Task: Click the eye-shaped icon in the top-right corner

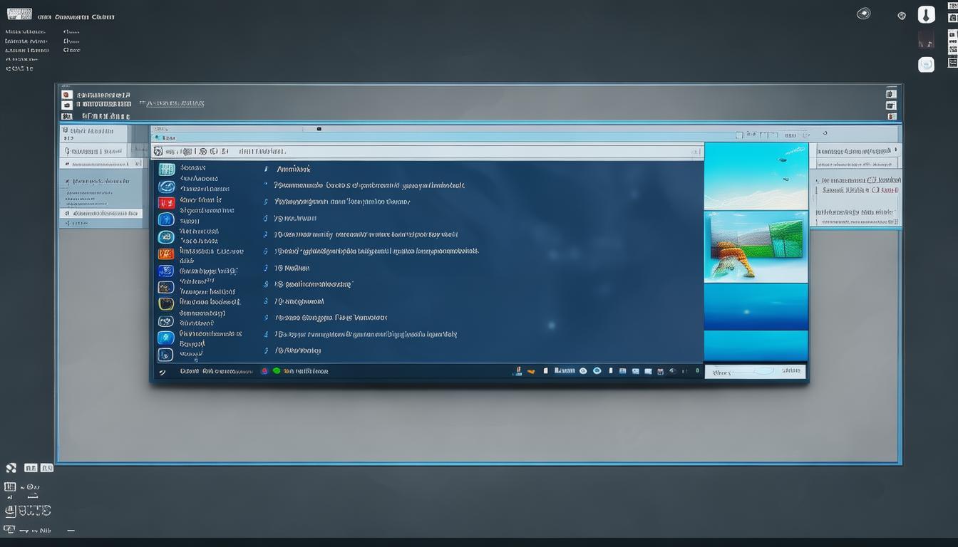Action: click(863, 14)
